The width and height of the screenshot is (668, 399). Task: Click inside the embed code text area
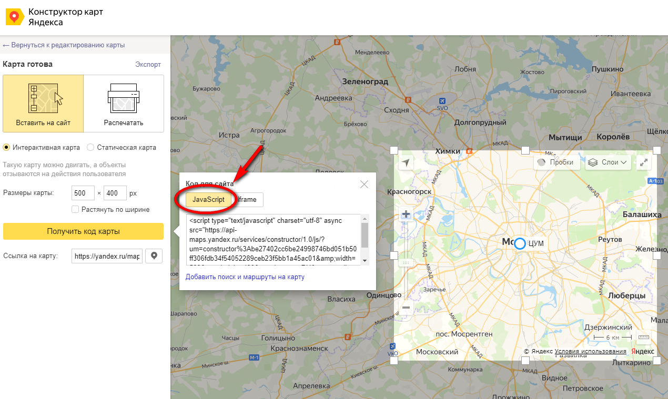pyautogui.click(x=273, y=239)
